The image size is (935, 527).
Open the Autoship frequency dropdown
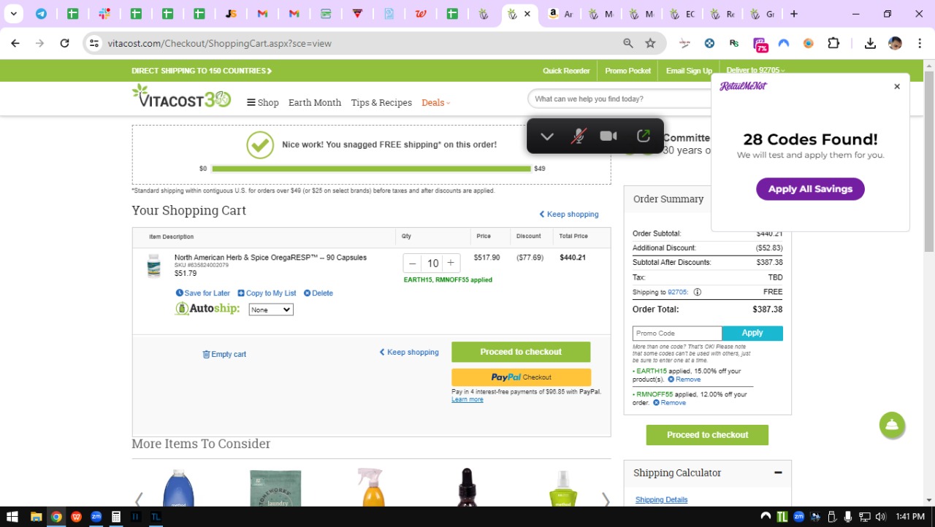[271, 309]
